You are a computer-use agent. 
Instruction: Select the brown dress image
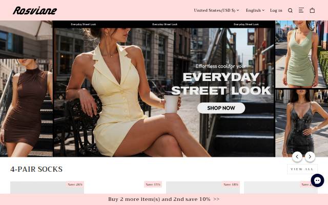coord(26,108)
